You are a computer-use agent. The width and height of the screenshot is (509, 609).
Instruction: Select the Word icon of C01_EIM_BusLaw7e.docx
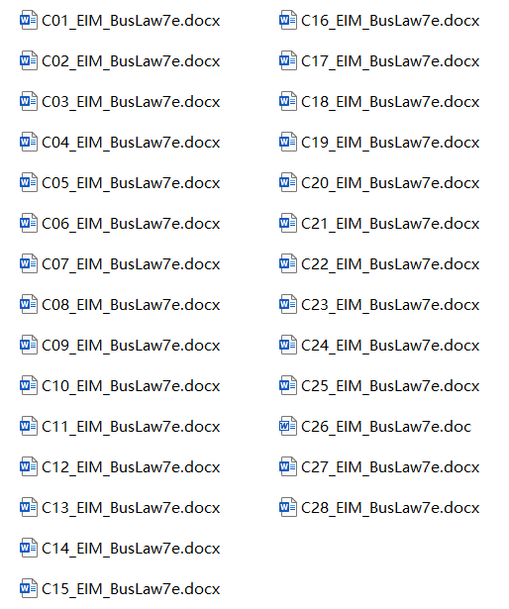point(29,20)
